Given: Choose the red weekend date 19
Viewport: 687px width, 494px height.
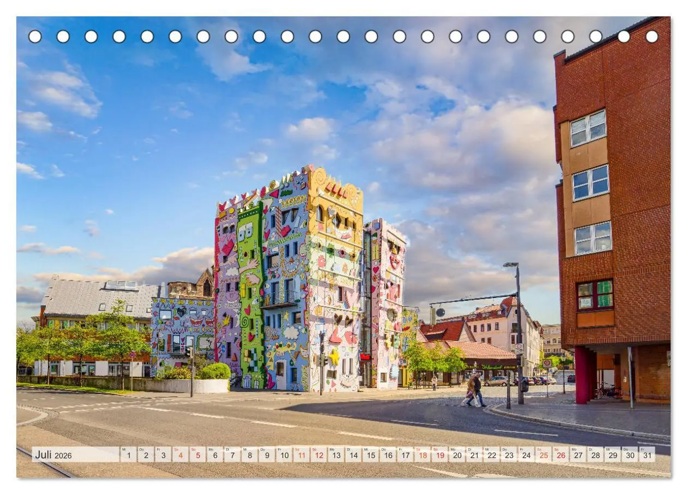Looking at the screenshot, I should (x=439, y=454).
